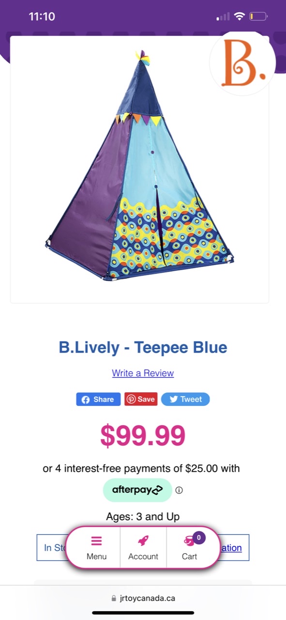Click the B.Lively - Teepee Blue title

(x=143, y=347)
